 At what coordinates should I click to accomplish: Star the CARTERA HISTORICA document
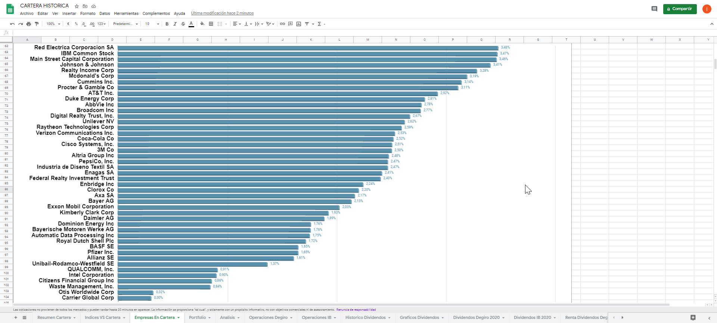point(77,6)
